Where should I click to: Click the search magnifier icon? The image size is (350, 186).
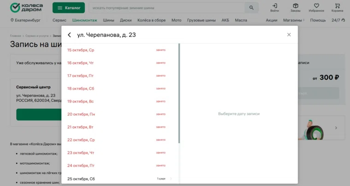tap(251, 8)
